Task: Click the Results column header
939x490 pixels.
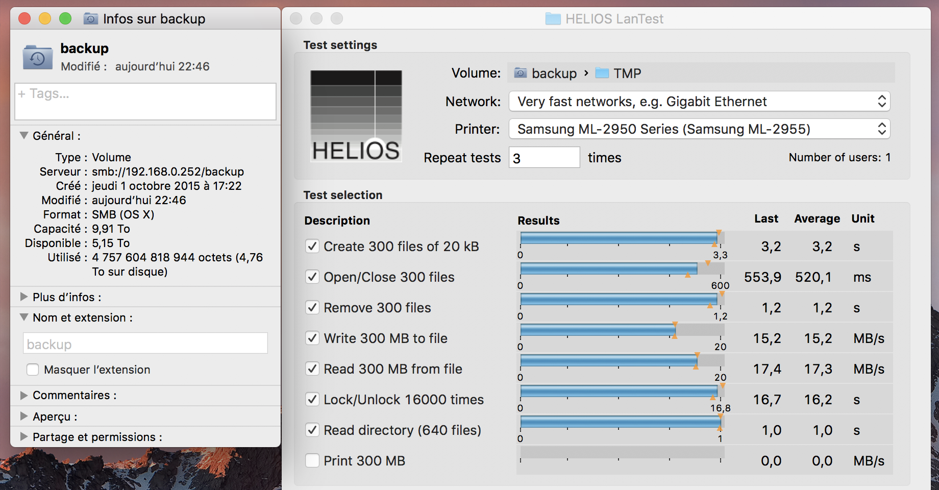Action: point(538,220)
